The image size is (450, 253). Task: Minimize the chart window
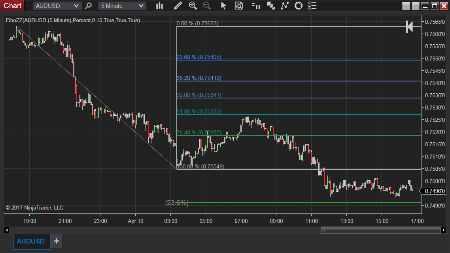coord(425,6)
